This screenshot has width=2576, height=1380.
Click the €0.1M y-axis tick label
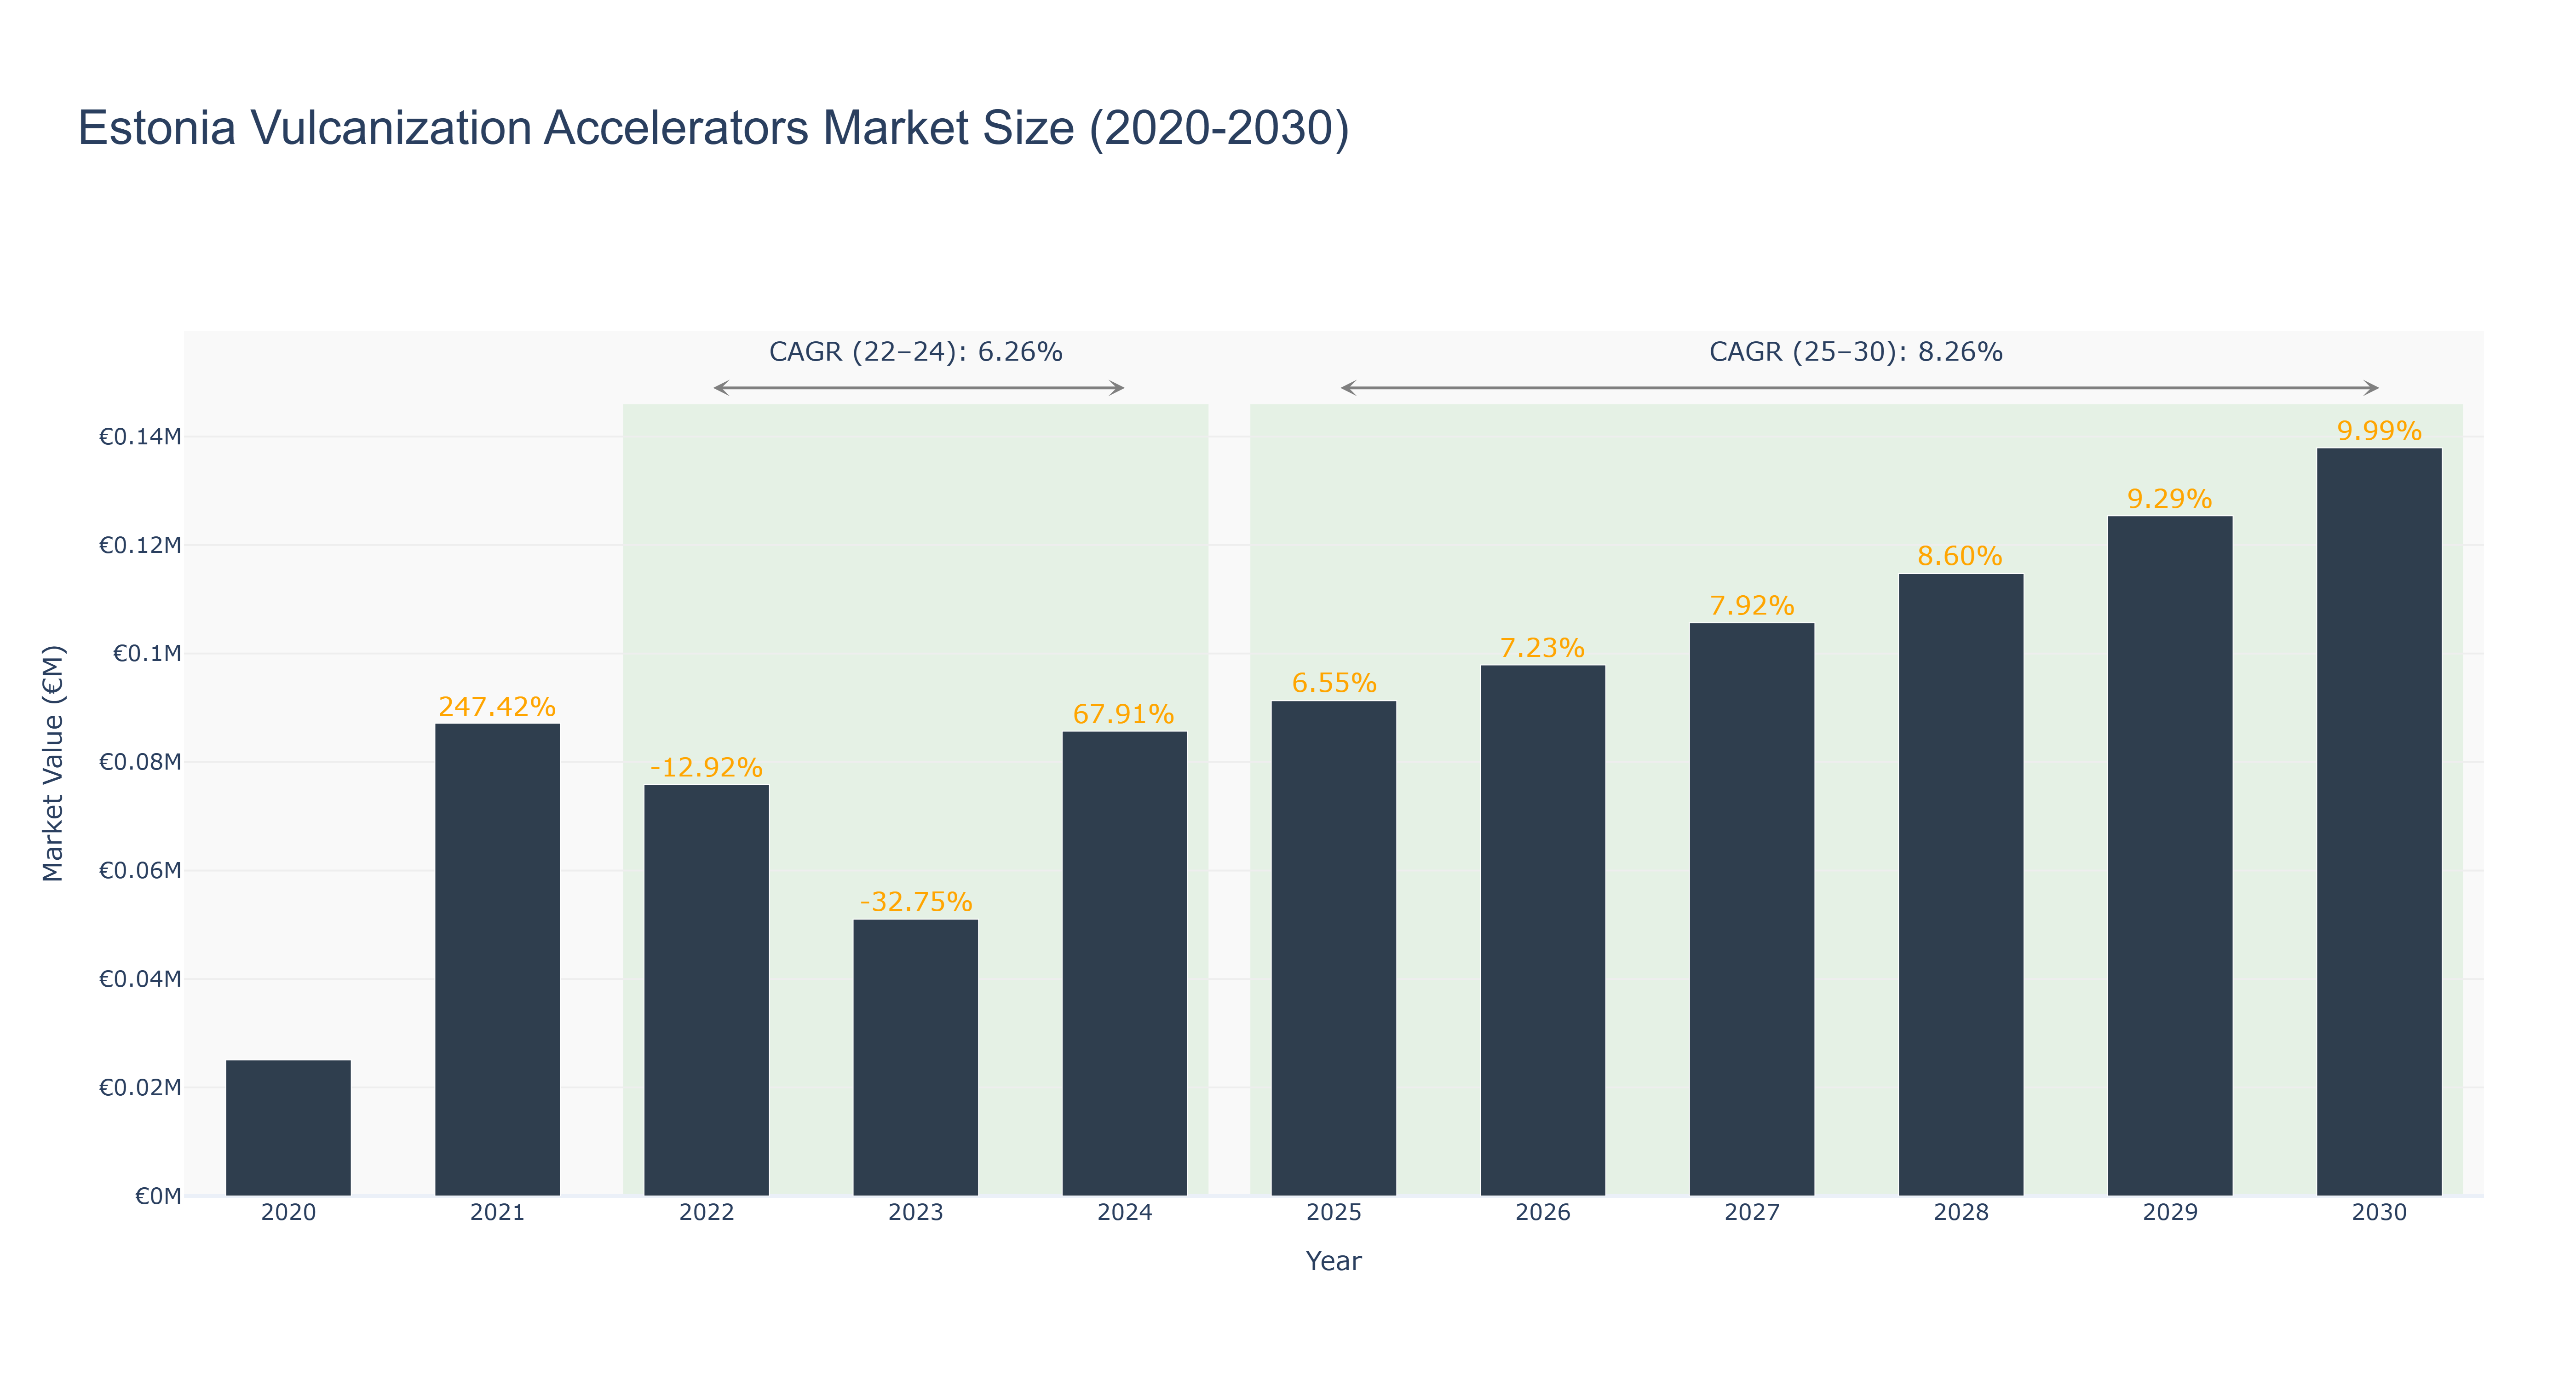pos(147,654)
